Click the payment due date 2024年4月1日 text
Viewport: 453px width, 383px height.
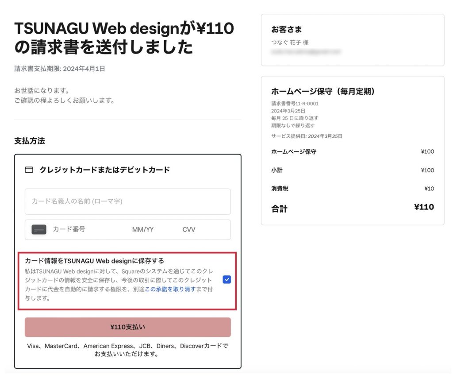coord(84,69)
